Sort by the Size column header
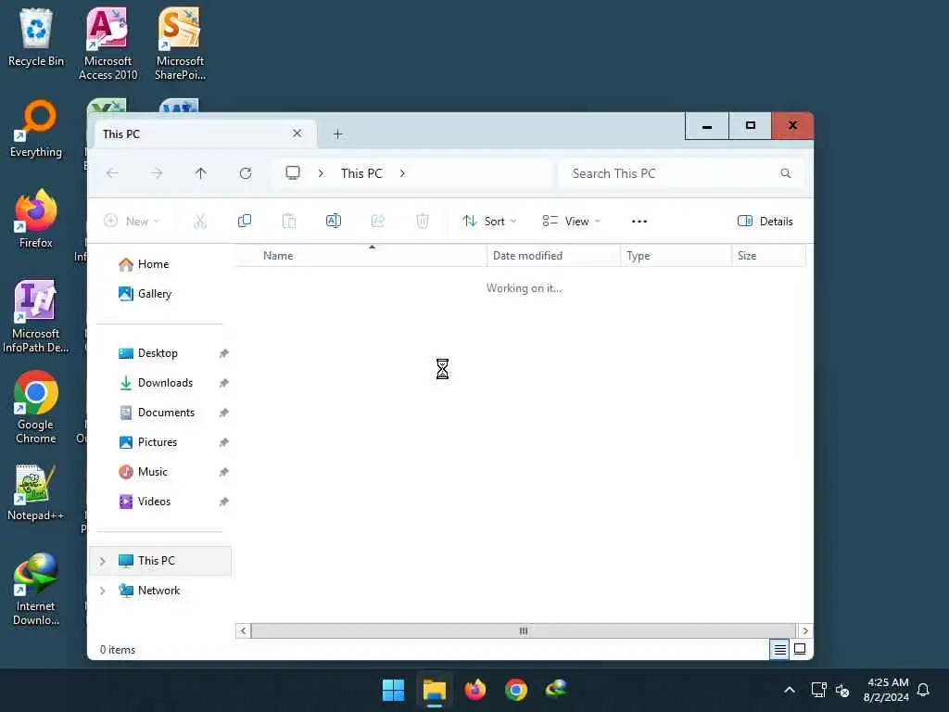Viewport: 949px width, 712px height. tap(768, 256)
